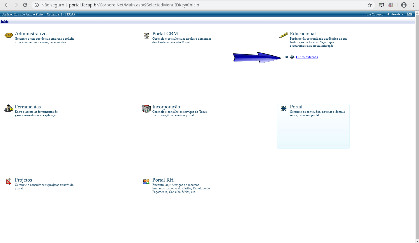
Task: Open the Portal RH people icon
Action: point(146,182)
